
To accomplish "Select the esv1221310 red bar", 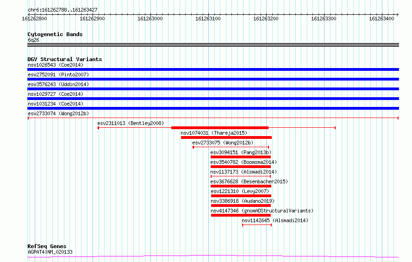I will (241, 196).
